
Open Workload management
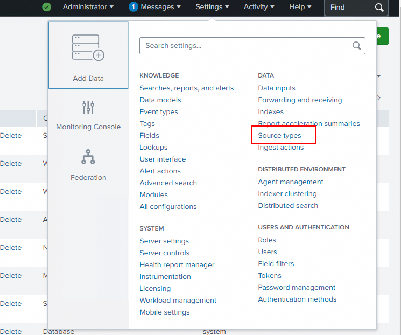tap(178, 300)
